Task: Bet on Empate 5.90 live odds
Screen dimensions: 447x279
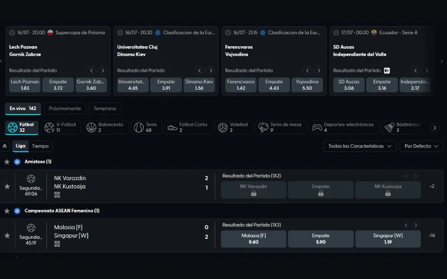Action: click(x=321, y=239)
